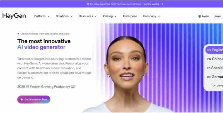Open the Enterprise menu item
Viewport: 223px width, 113px height.
click(x=130, y=16)
